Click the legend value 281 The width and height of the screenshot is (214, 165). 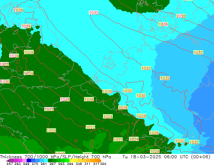tap(44, 164)
